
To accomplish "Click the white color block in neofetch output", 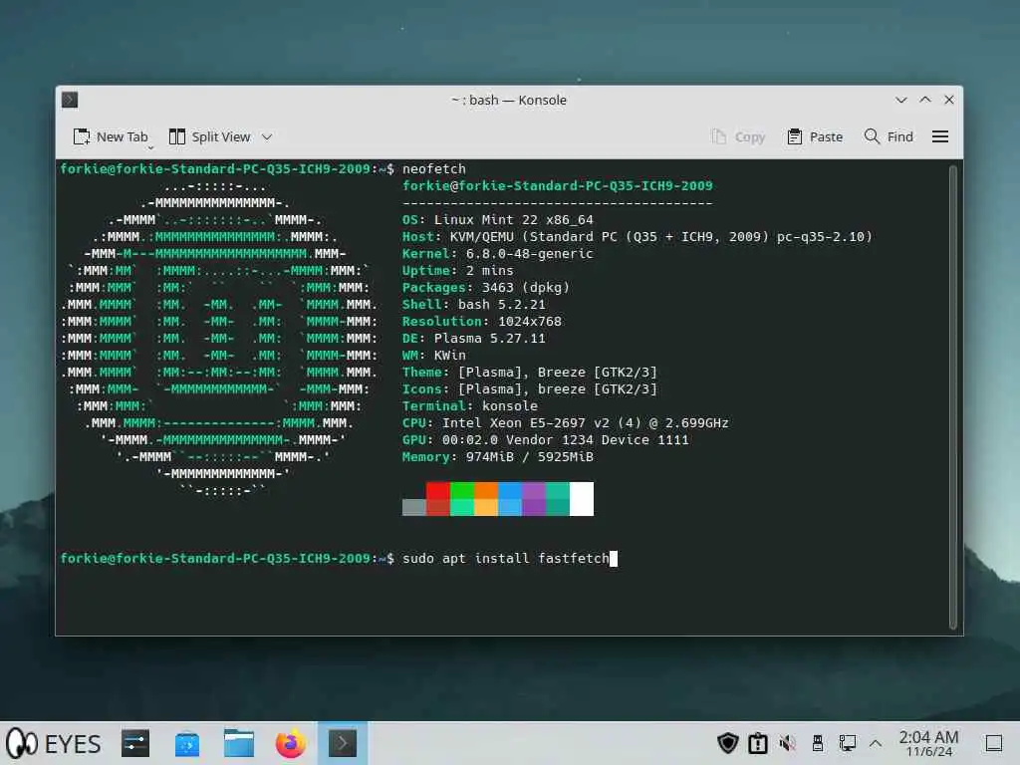I will tap(582, 499).
